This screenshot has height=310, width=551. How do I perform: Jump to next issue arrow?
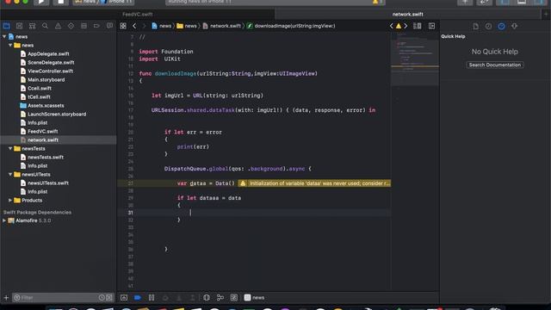click(x=406, y=26)
